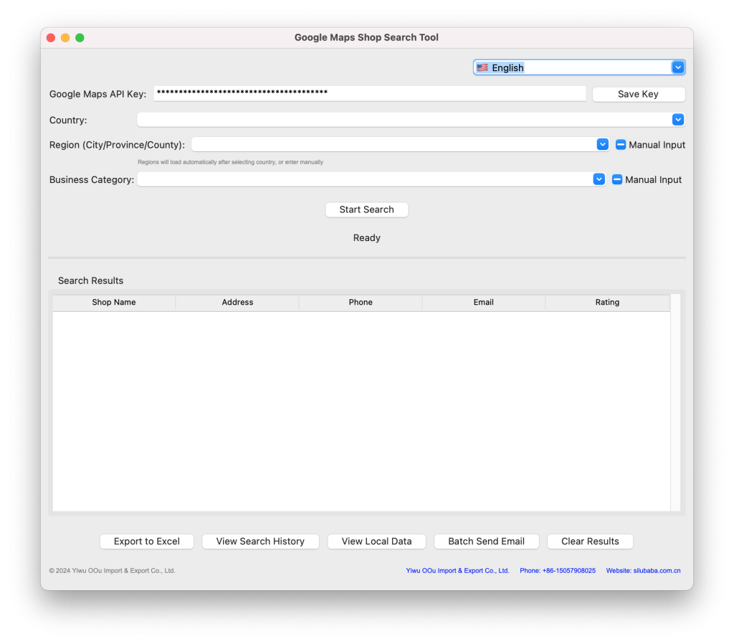Open View Search History
This screenshot has height=644, width=734.
coord(260,541)
